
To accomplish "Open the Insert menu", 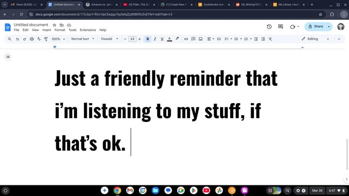I will (47, 30).
